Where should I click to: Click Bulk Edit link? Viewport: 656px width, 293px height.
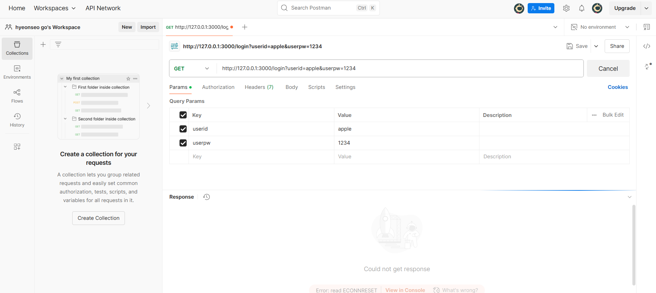pyautogui.click(x=613, y=115)
